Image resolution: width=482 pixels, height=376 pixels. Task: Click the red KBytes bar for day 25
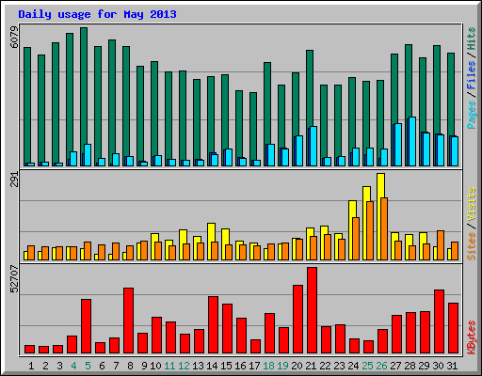(368, 347)
